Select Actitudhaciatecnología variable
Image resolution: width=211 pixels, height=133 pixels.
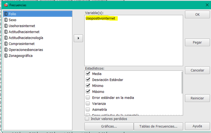pyautogui.click(x=38, y=38)
